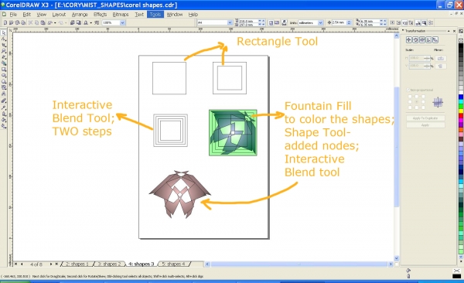Check the top-left anchor point box
464x283 pixels.
pyautogui.click(x=410, y=96)
